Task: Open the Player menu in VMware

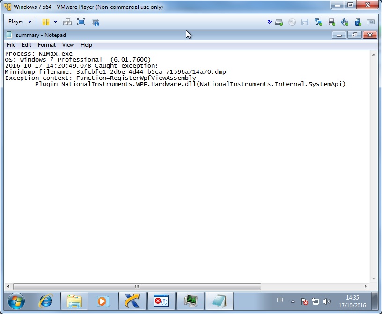Action: tap(20, 21)
